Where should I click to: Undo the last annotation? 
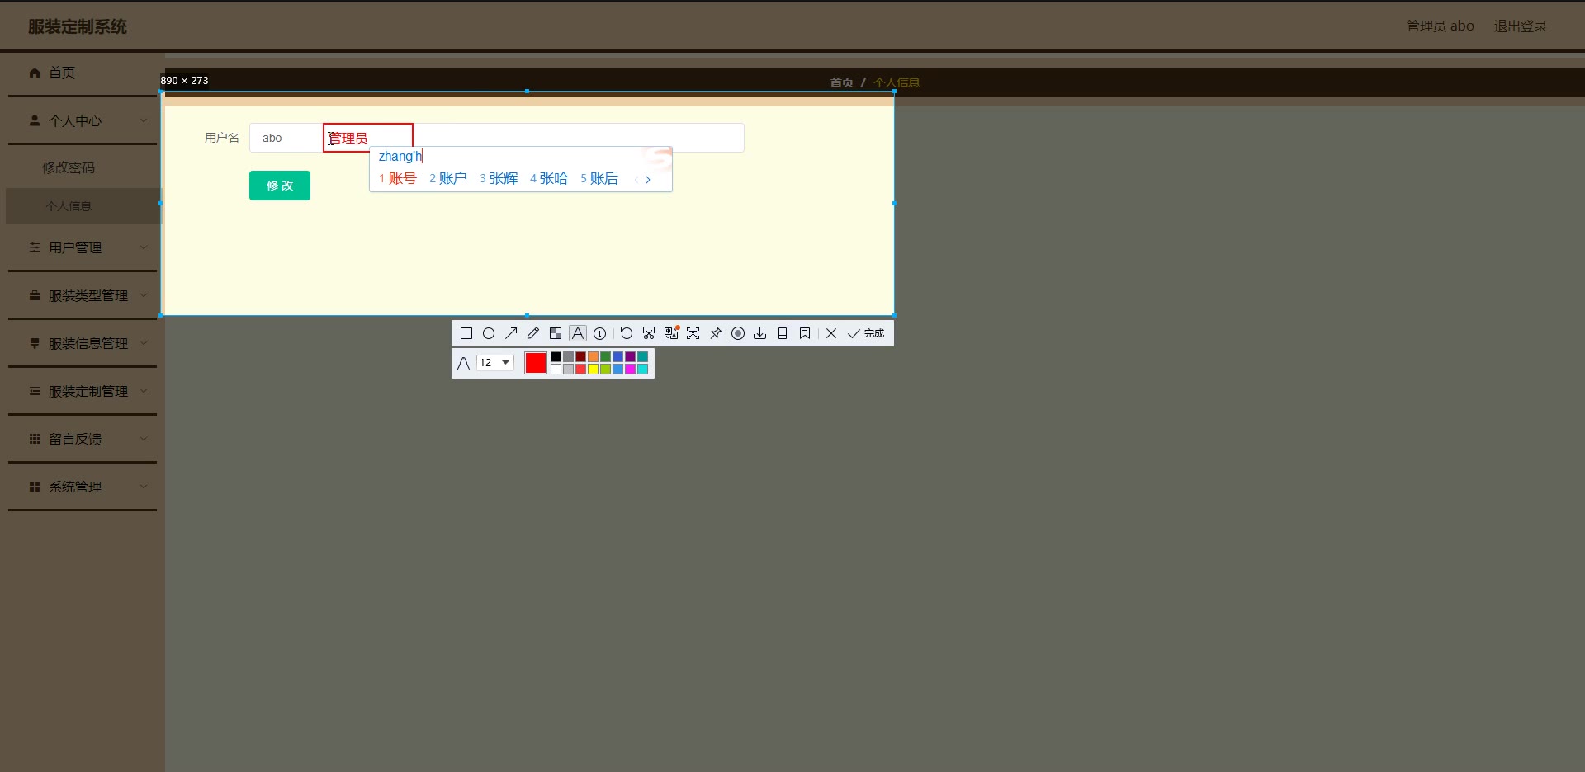[627, 333]
